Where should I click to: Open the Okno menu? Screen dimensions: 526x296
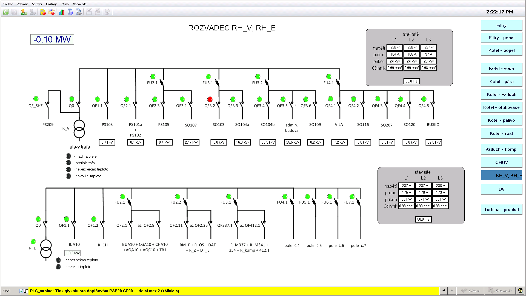pos(65,4)
